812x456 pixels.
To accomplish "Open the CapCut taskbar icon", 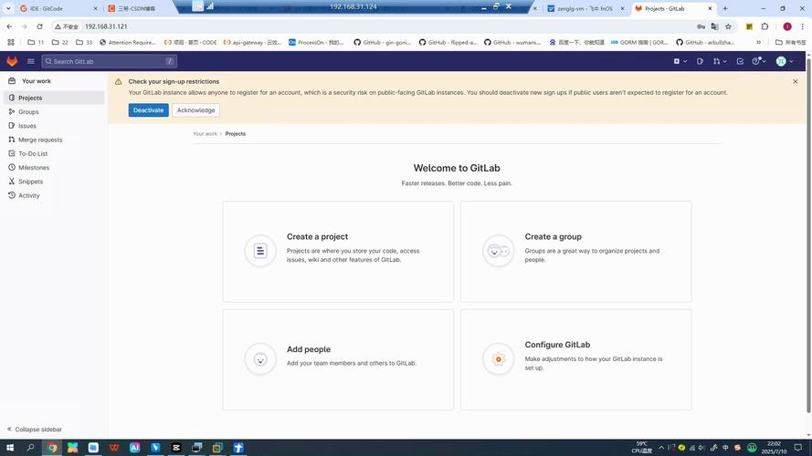I will point(176,448).
